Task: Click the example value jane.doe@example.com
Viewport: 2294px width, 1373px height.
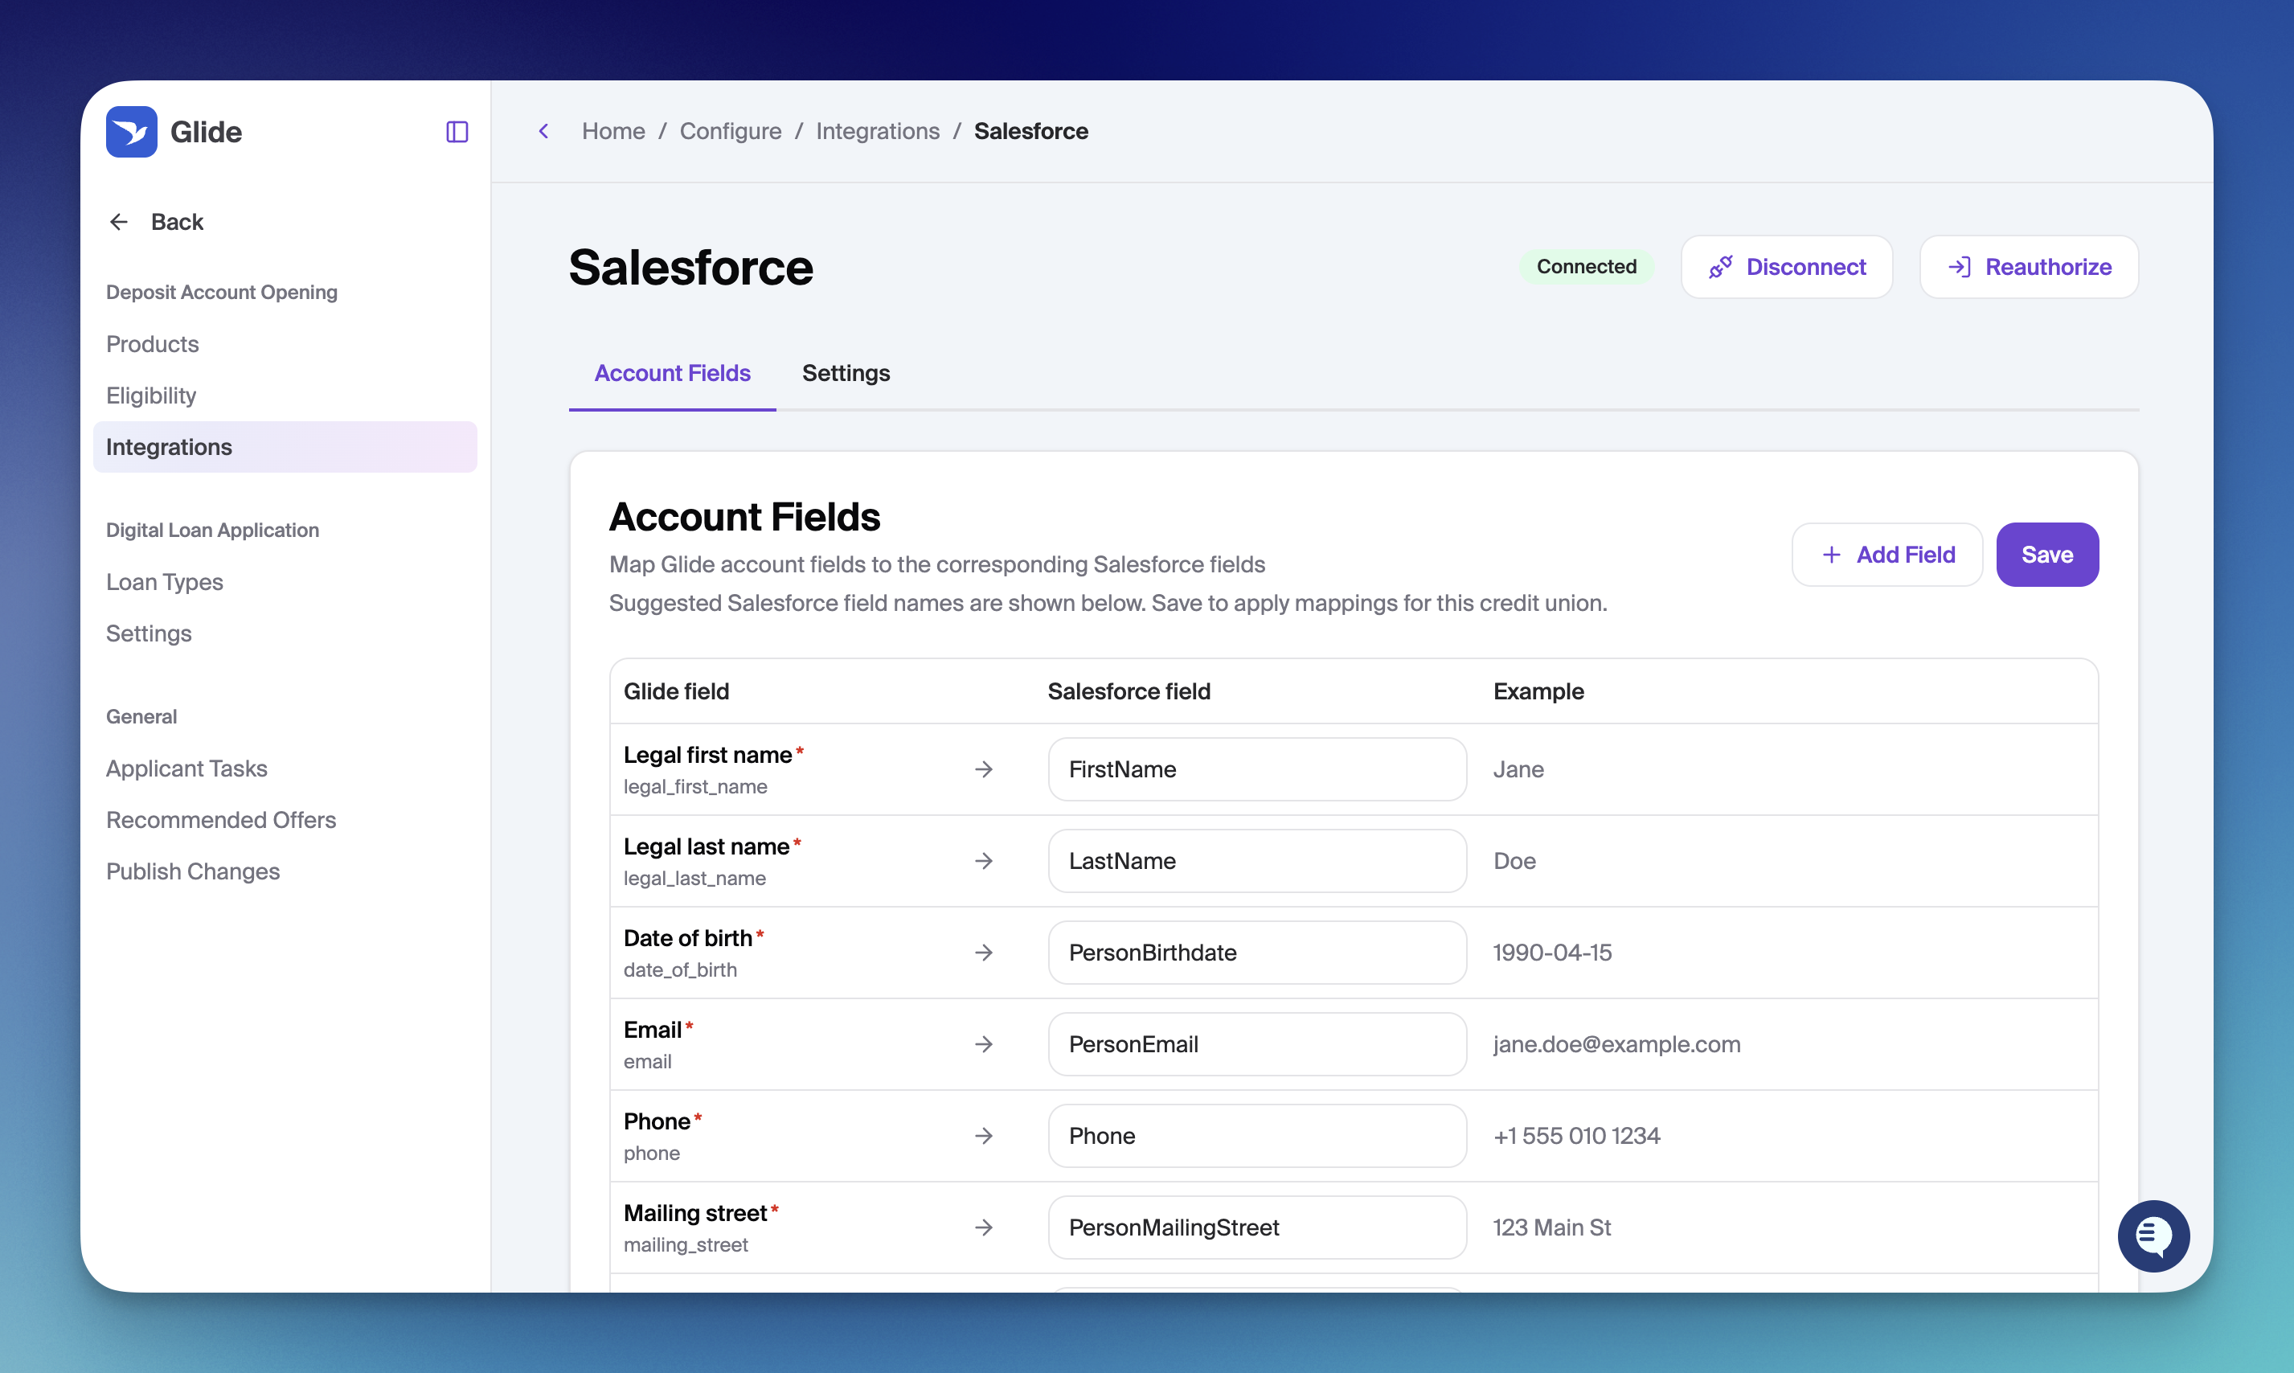Action: (1617, 1044)
